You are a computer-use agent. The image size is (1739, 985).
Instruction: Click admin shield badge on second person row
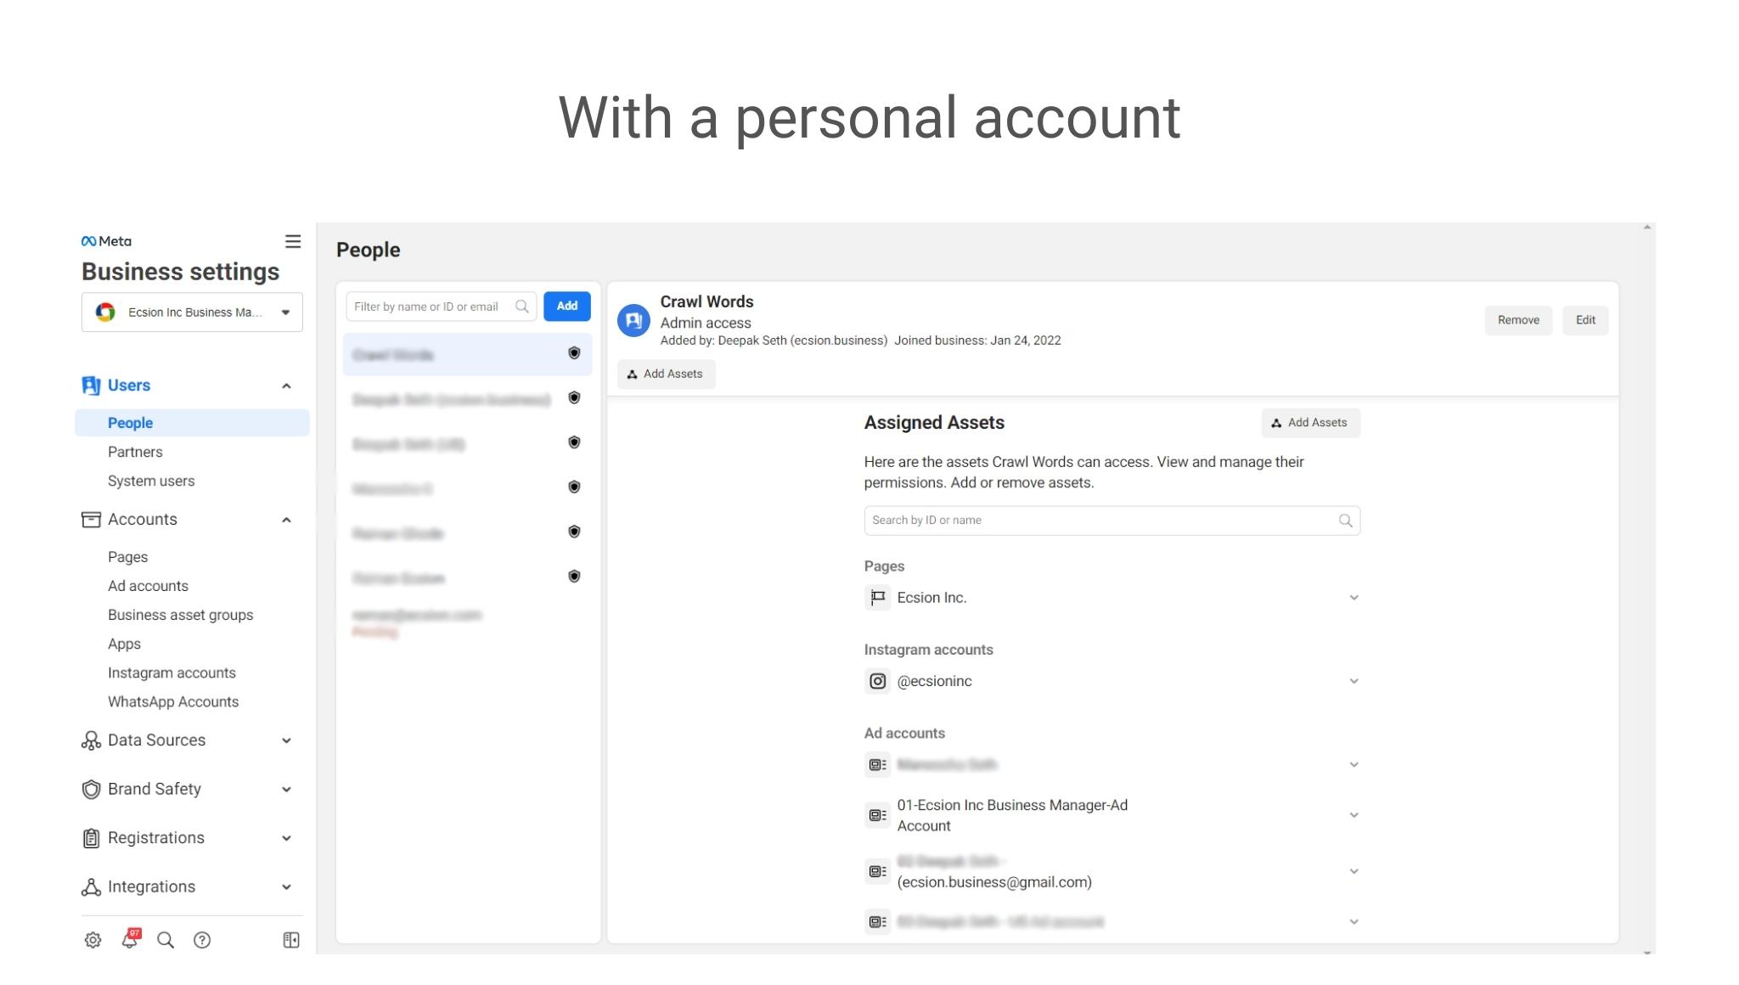click(574, 398)
